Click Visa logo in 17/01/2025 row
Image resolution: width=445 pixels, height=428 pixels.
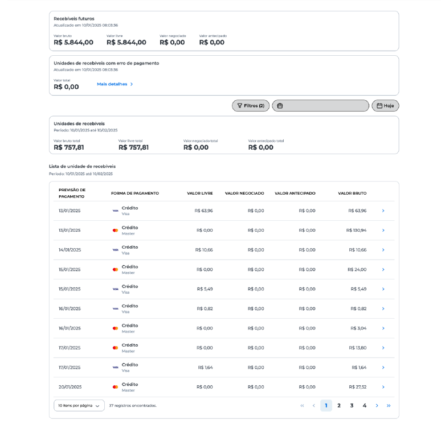pos(116,368)
